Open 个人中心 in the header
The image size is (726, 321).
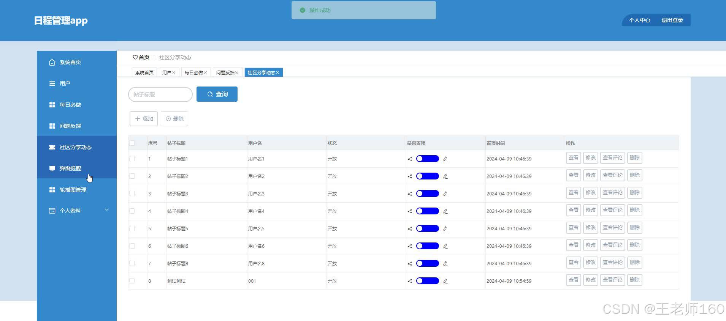(x=639, y=20)
